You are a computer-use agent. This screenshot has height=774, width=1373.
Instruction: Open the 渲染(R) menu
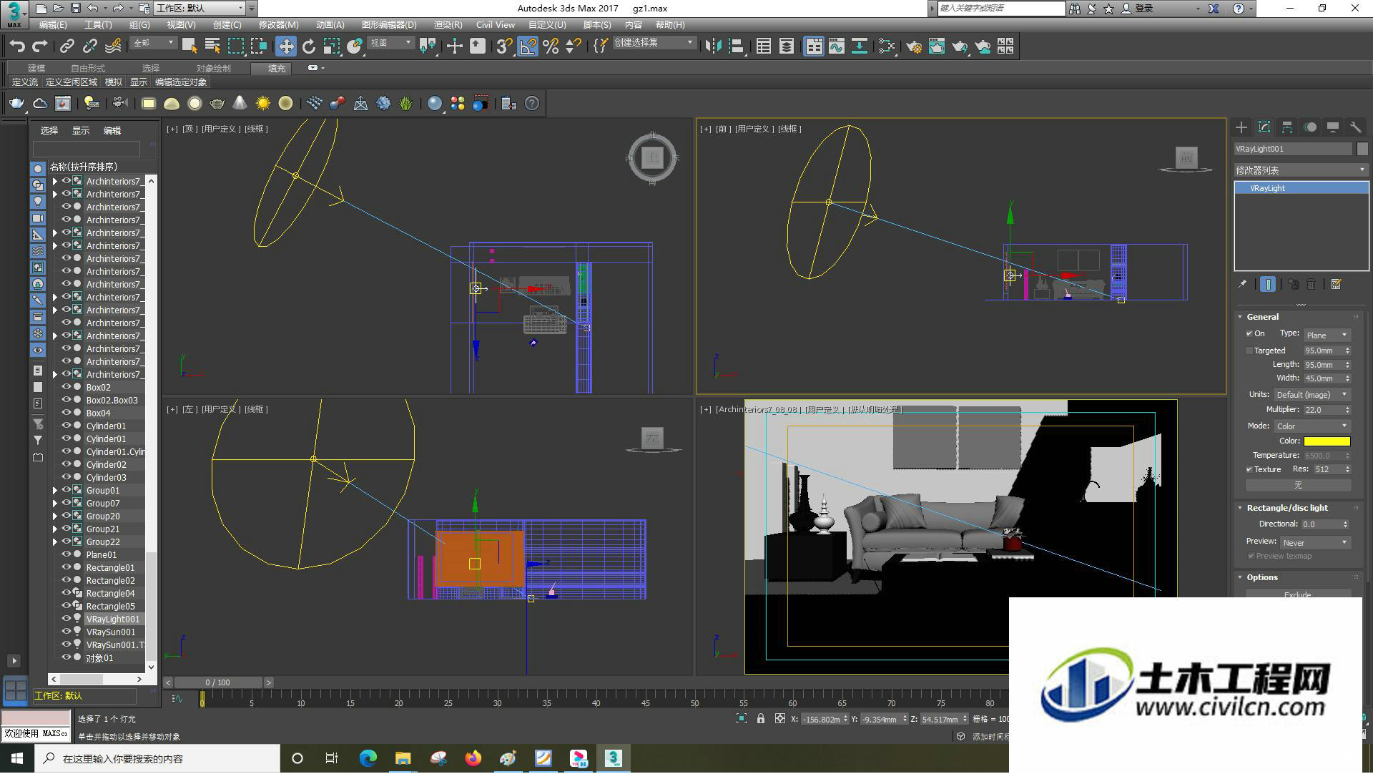(448, 25)
